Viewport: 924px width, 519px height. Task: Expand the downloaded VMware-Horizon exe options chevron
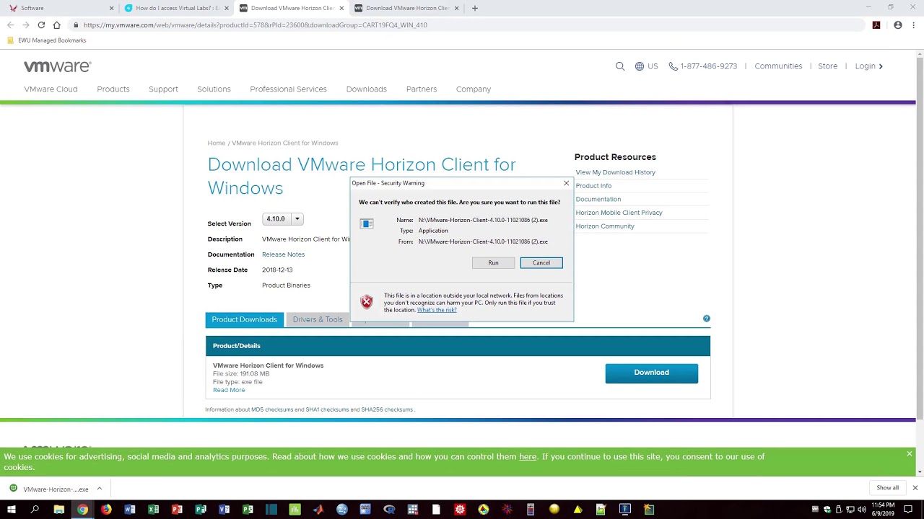[100, 489]
